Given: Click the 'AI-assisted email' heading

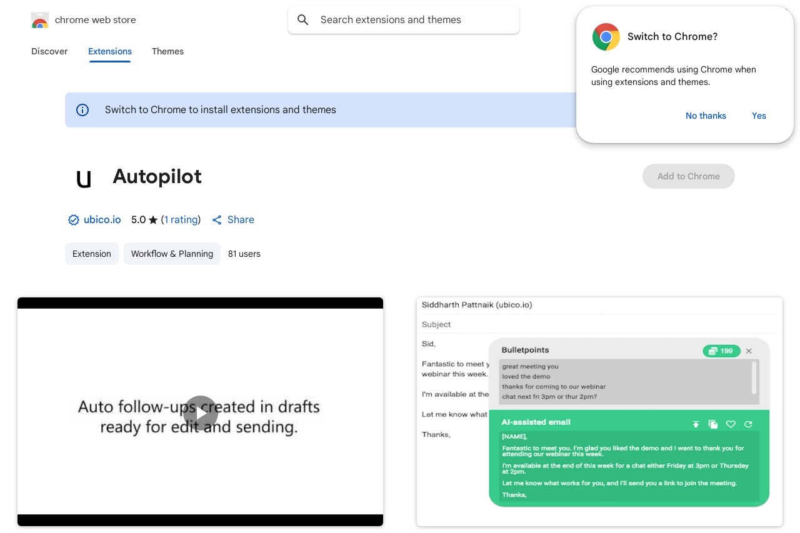Looking at the screenshot, I should tap(536, 422).
